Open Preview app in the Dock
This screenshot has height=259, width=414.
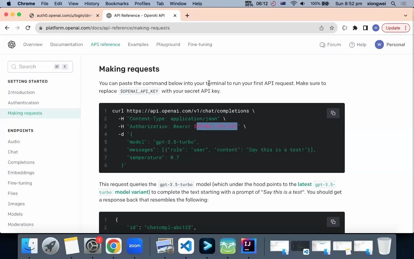(165, 246)
